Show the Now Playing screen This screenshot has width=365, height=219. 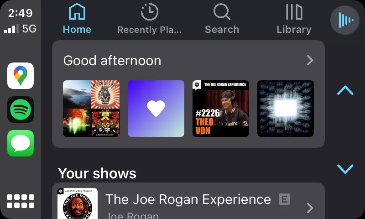point(344,20)
